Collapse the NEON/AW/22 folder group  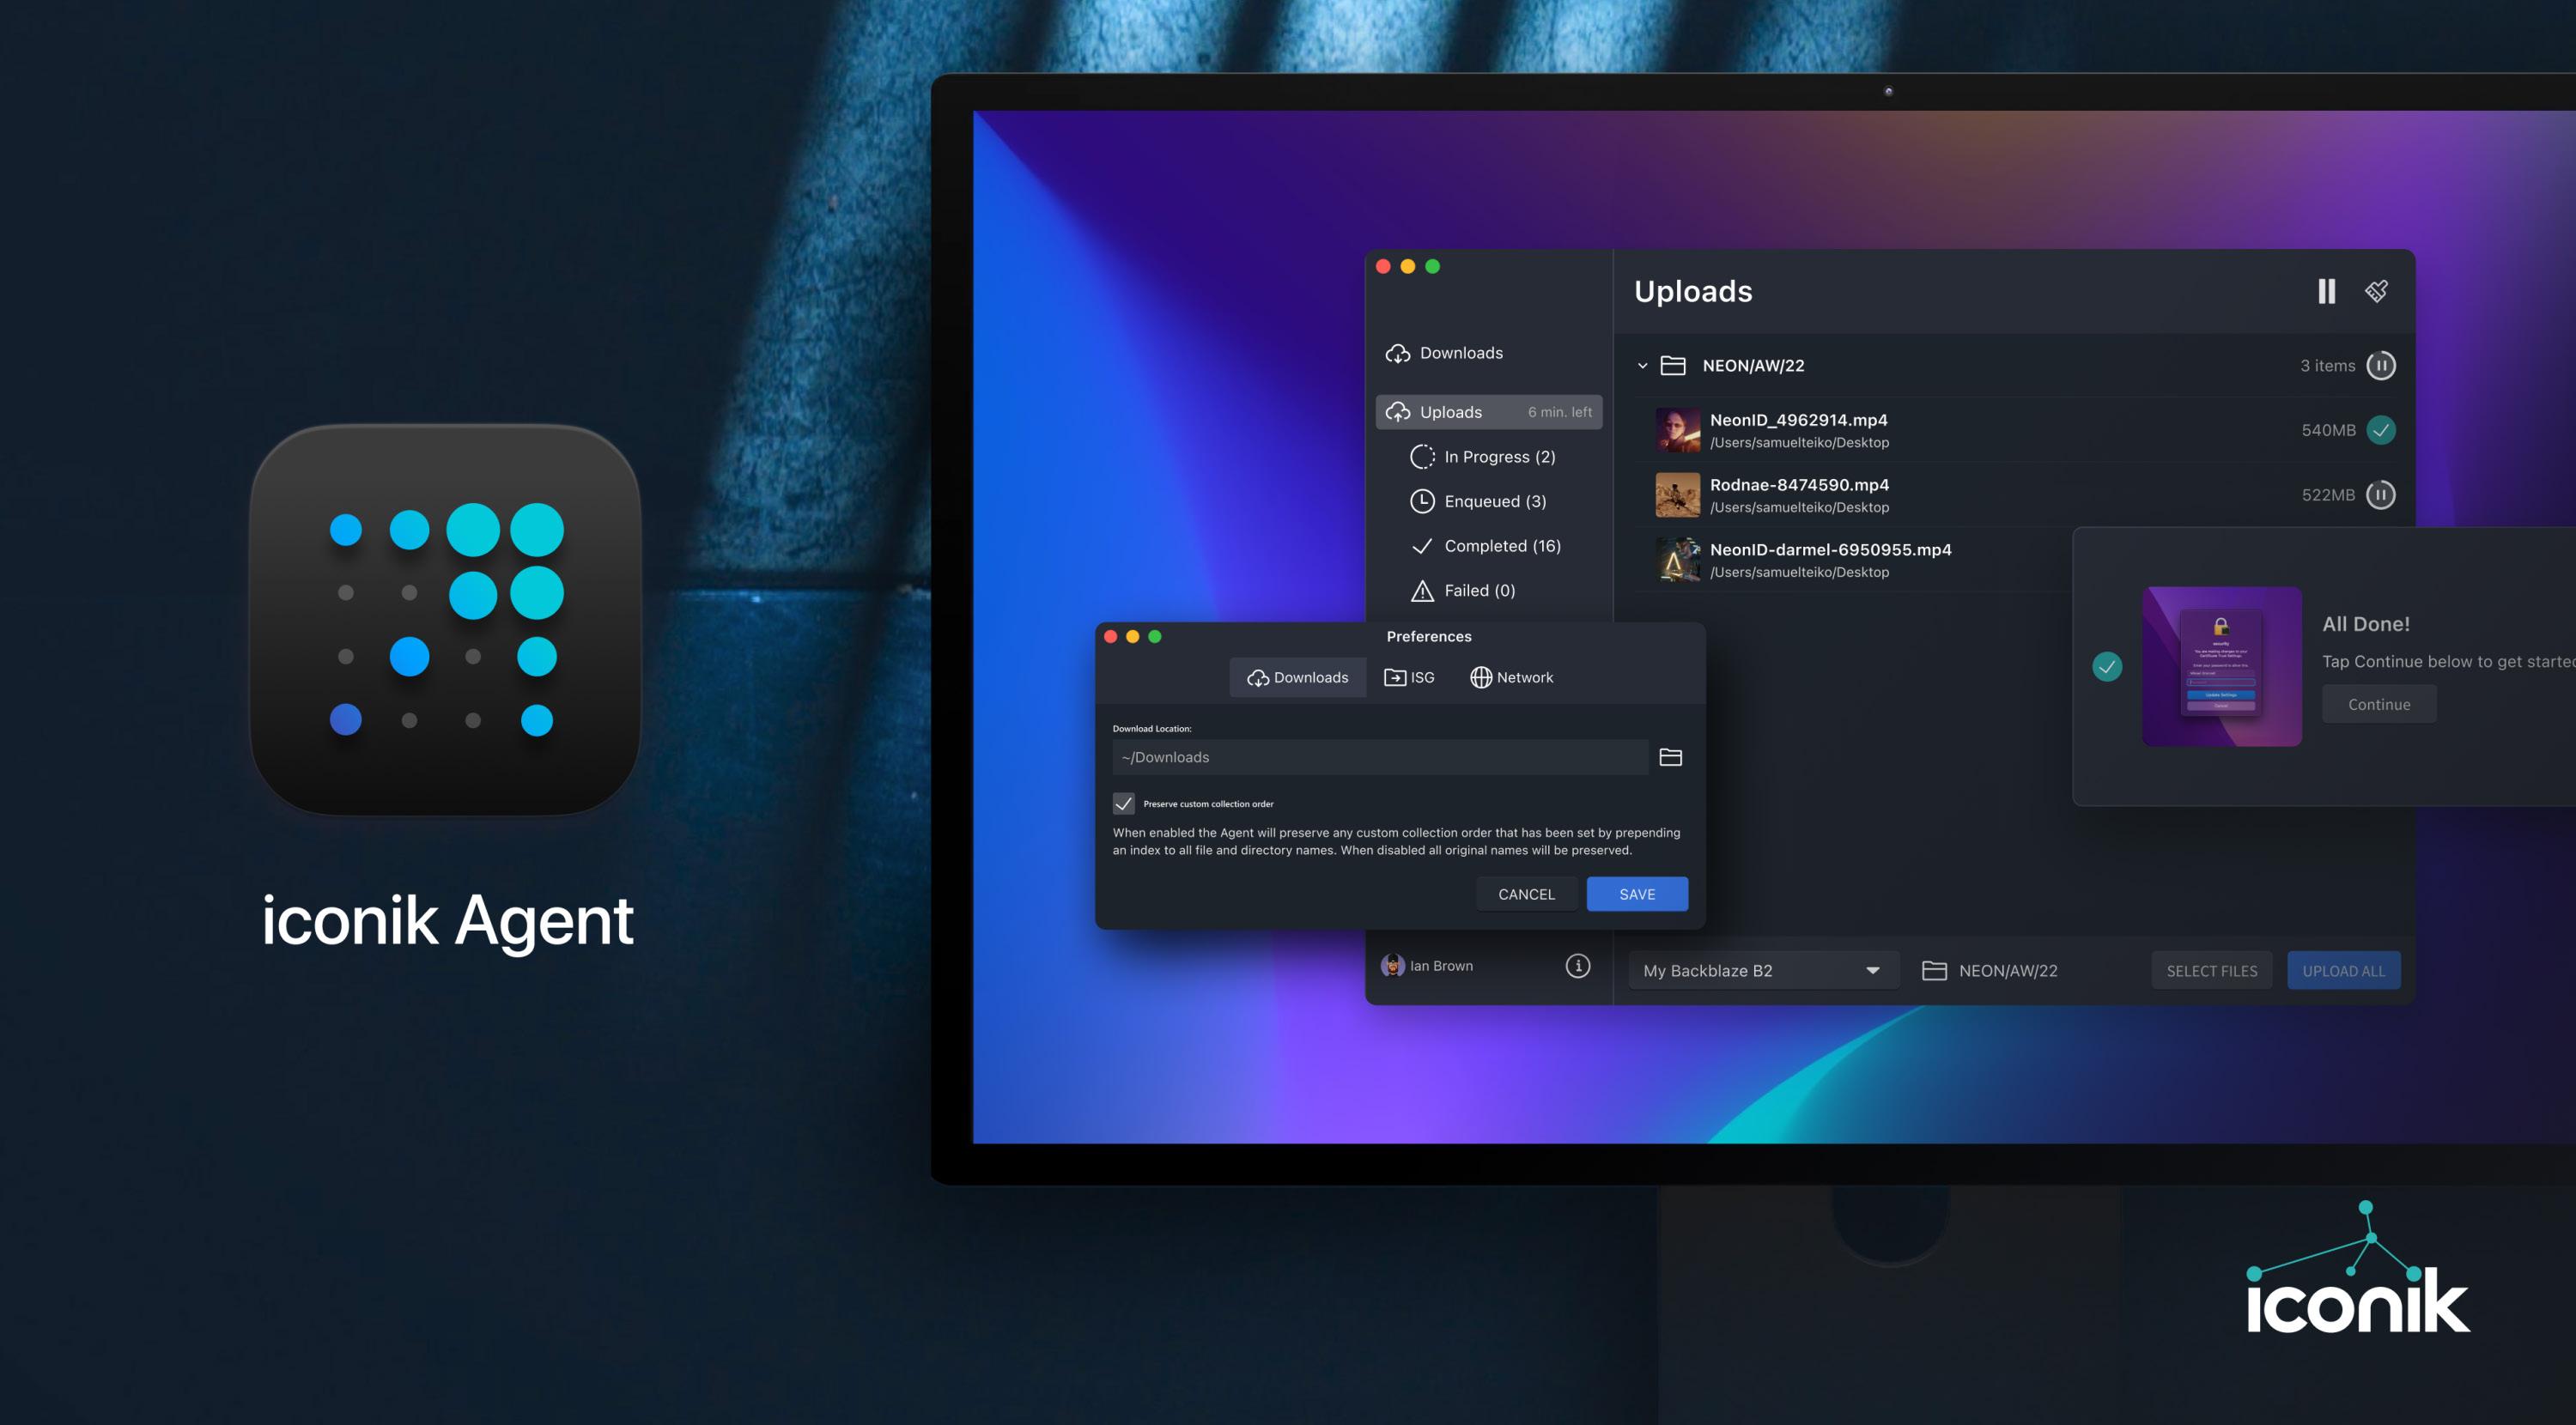click(x=1642, y=366)
